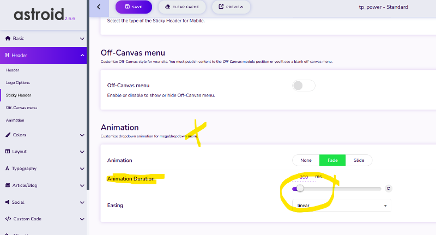Click the Custom Code brackets icon
This screenshot has height=235, width=436.
click(8, 219)
